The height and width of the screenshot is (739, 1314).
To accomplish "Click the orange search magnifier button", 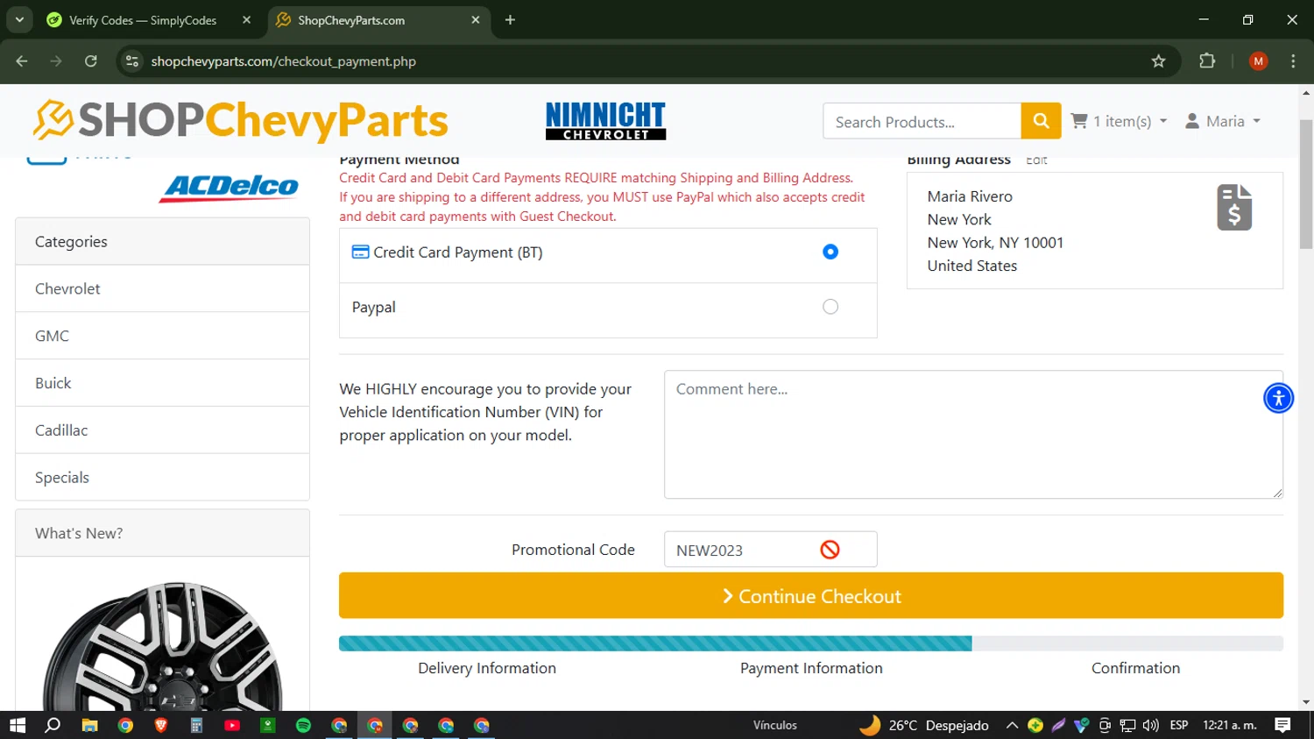I will [x=1041, y=121].
